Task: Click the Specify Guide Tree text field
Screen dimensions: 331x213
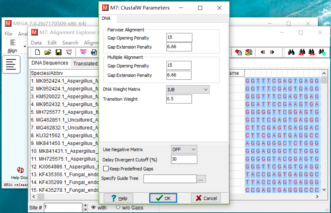Action: click(x=170, y=179)
